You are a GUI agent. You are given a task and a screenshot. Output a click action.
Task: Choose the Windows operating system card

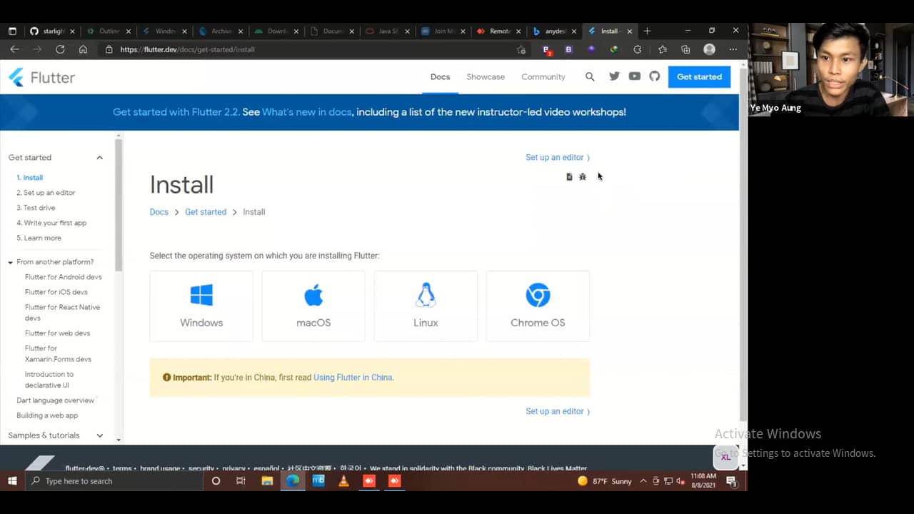[x=201, y=306]
